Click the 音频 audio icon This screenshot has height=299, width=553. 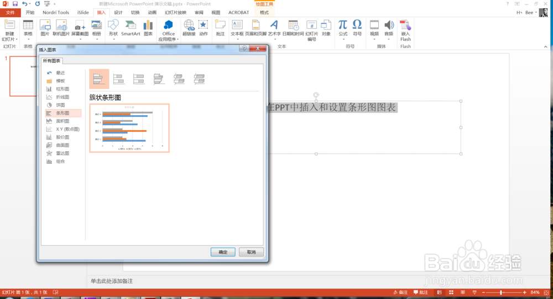click(x=389, y=28)
